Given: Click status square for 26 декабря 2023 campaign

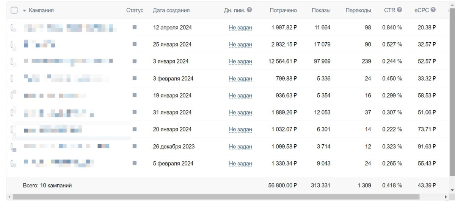Looking at the screenshot, I should (x=135, y=146).
